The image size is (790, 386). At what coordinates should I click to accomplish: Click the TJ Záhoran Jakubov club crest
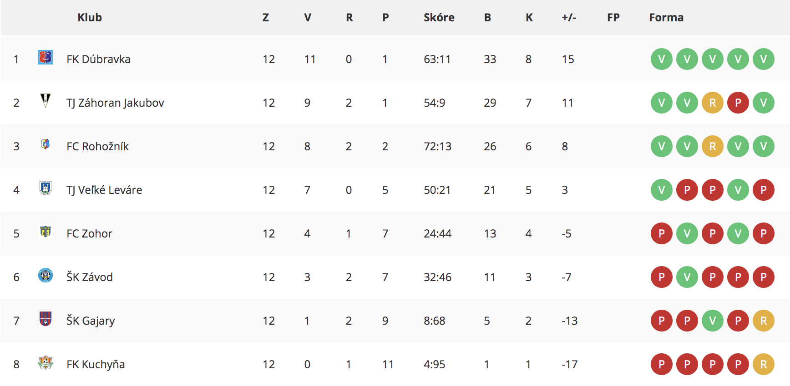46,100
